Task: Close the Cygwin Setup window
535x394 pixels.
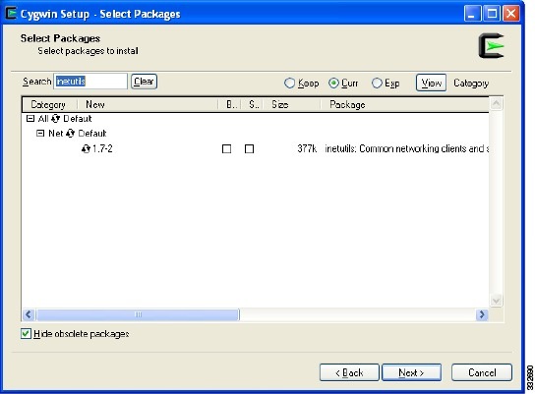Action: pyautogui.click(x=511, y=14)
